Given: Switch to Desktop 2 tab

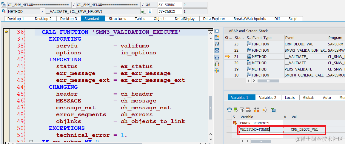Looking at the screenshot, I should point(43,19).
